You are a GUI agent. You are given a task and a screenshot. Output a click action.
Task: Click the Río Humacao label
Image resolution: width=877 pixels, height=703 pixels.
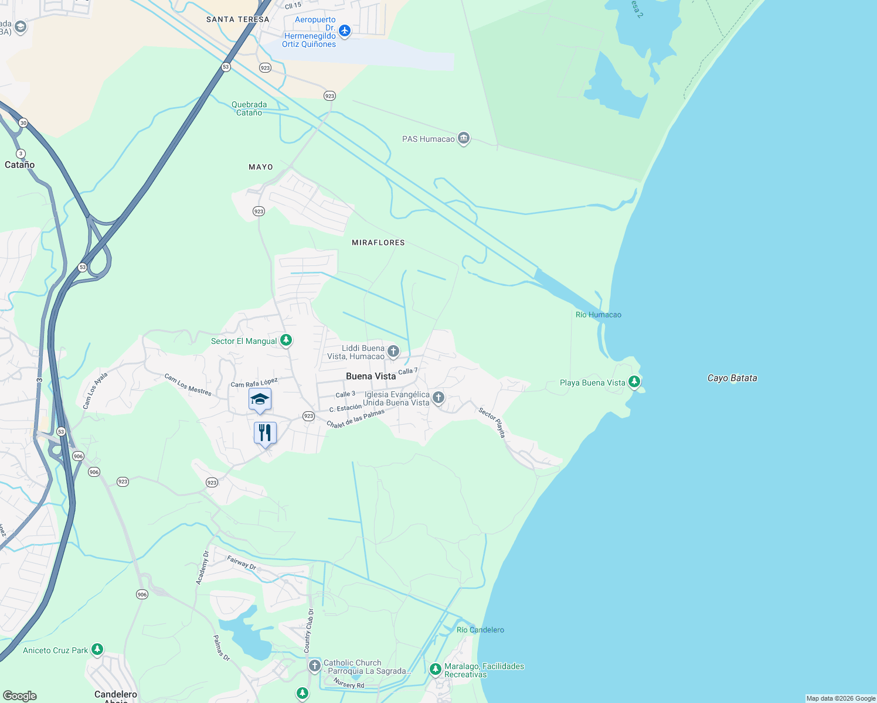coord(599,315)
